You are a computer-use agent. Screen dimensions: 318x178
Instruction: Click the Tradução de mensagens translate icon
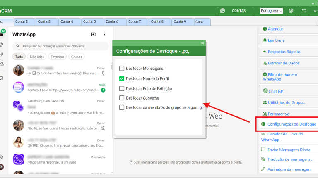point(263,159)
